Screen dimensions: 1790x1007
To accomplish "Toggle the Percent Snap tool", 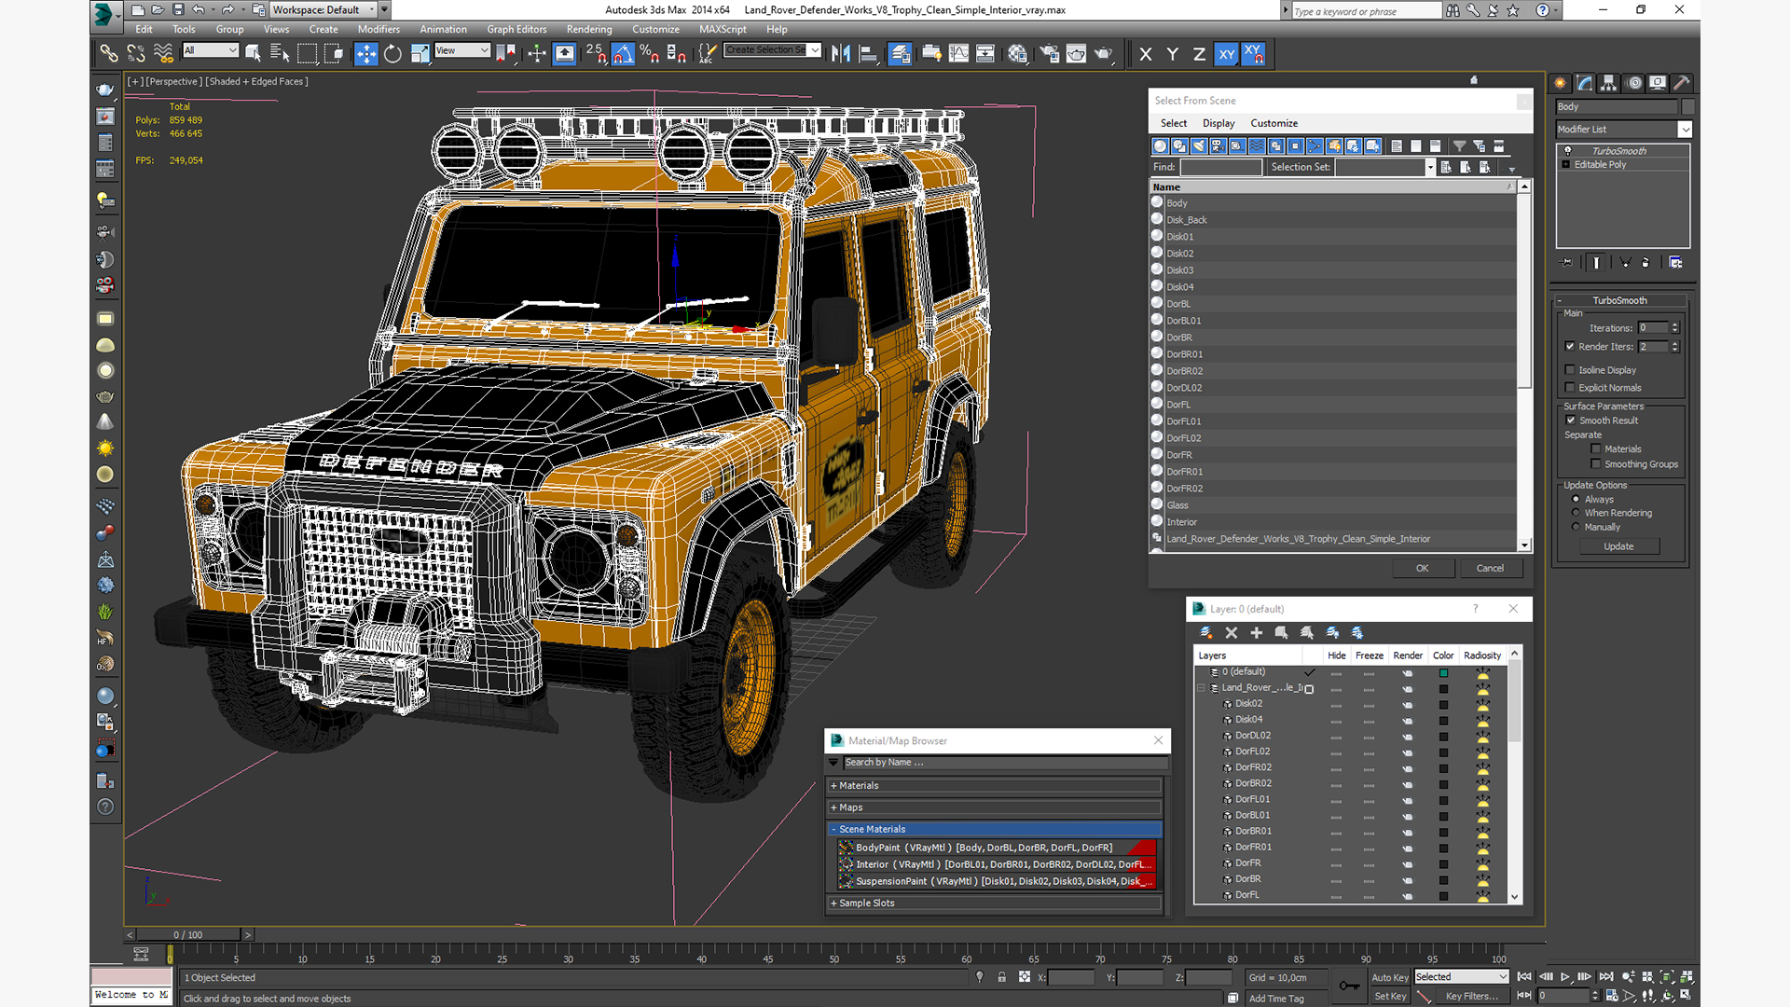I will (650, 54).
